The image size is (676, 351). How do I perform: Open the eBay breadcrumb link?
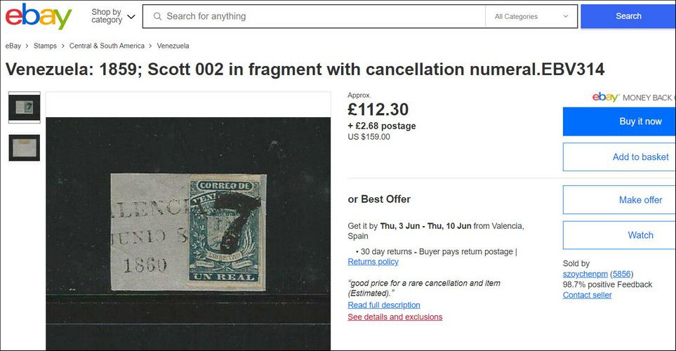tap(13, 46)
